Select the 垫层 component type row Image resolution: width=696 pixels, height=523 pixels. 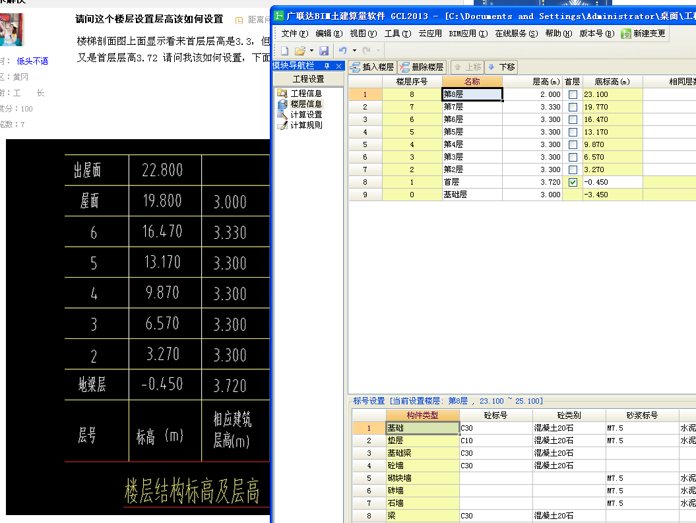click(x=423, y=441)
